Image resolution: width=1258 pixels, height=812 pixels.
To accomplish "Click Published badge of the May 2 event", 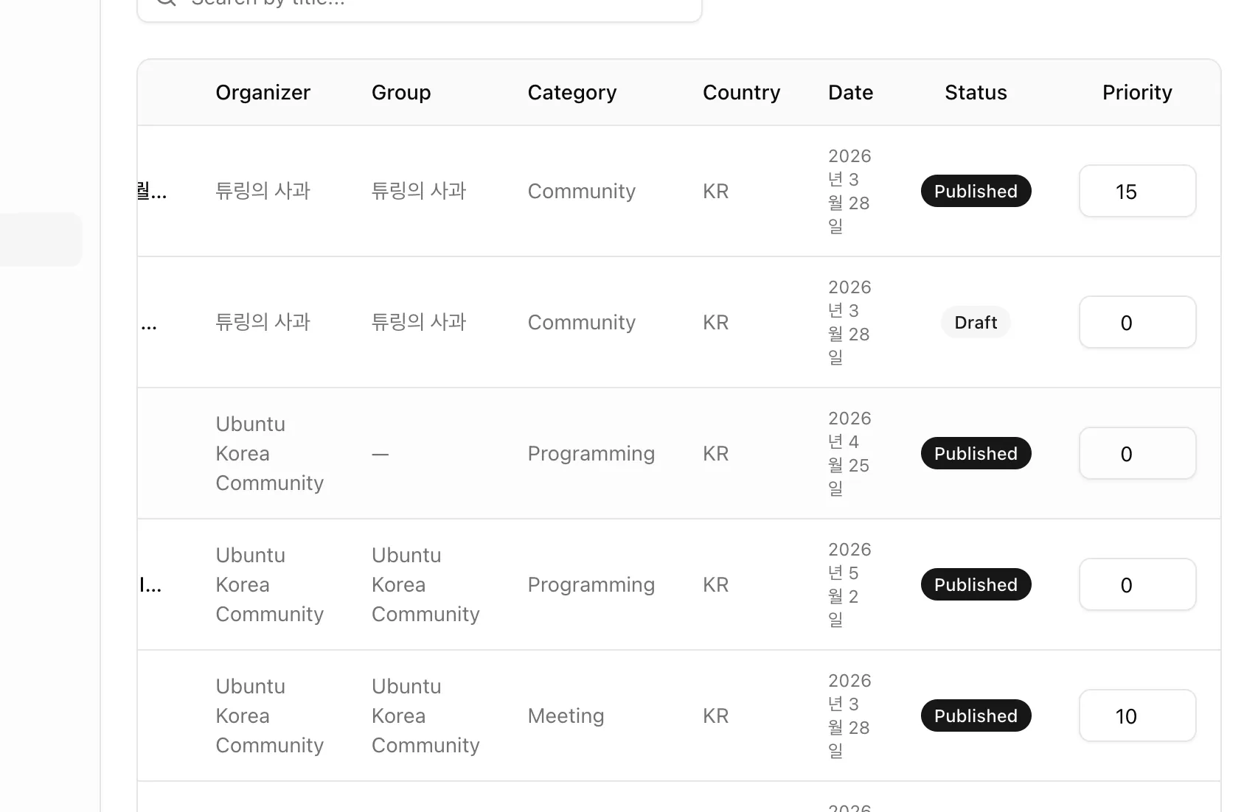I will pyautogui.click(x=975, y=585).
